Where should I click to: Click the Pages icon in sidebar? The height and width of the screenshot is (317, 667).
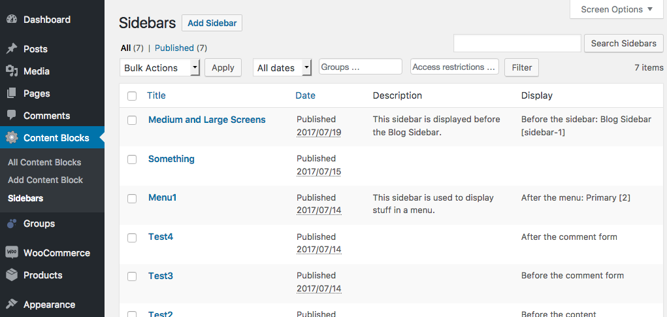point(12,93)
